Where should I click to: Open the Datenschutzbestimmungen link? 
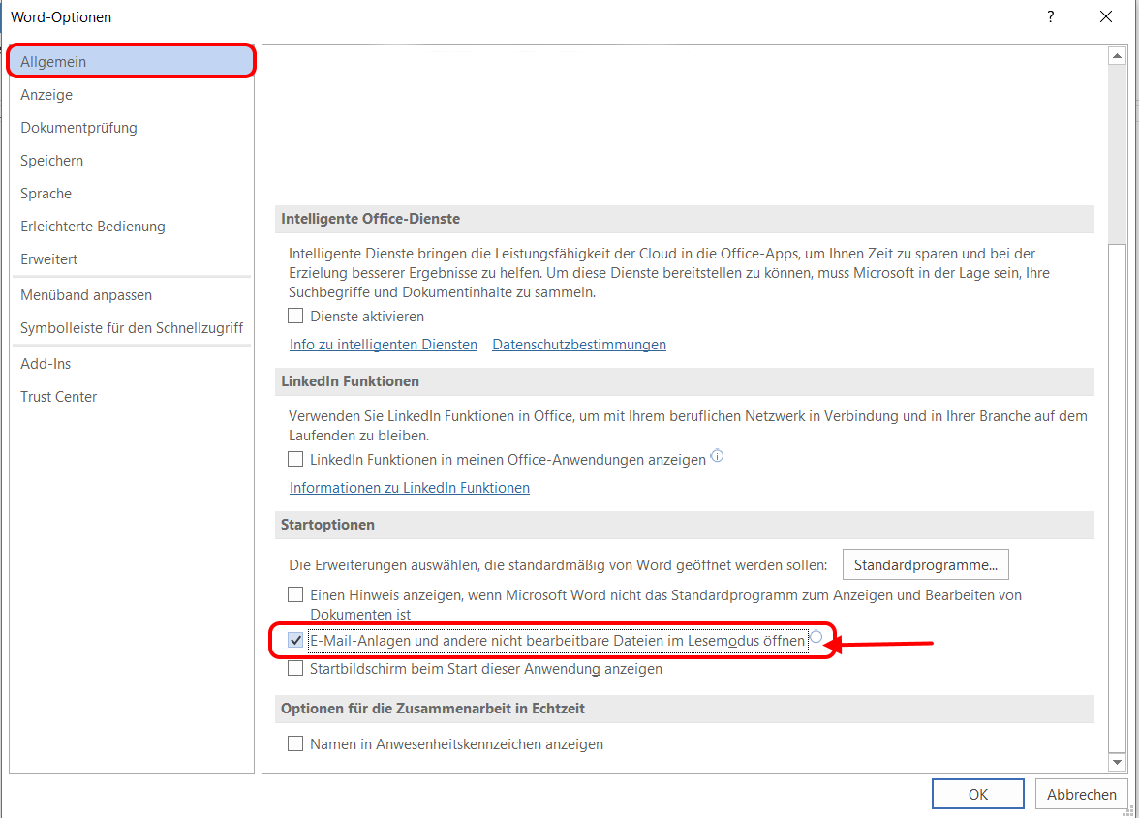(579, 344)
